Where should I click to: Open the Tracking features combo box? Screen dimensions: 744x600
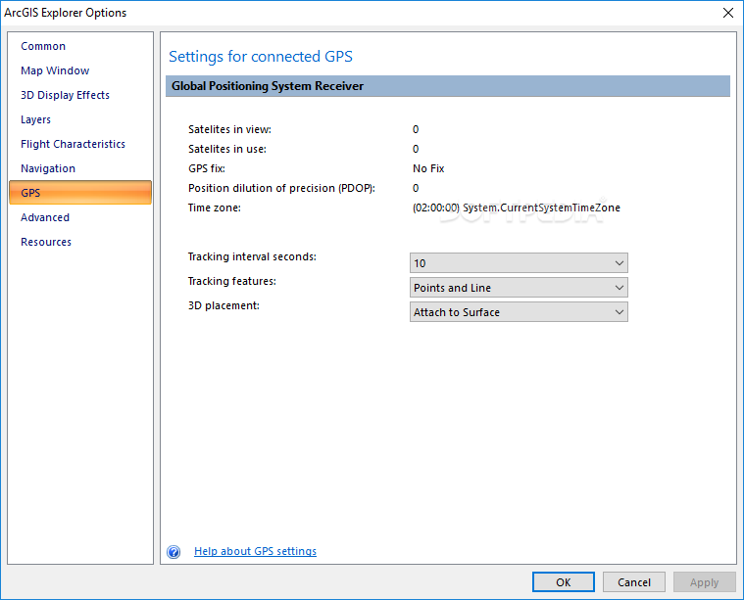click(519, 288)
